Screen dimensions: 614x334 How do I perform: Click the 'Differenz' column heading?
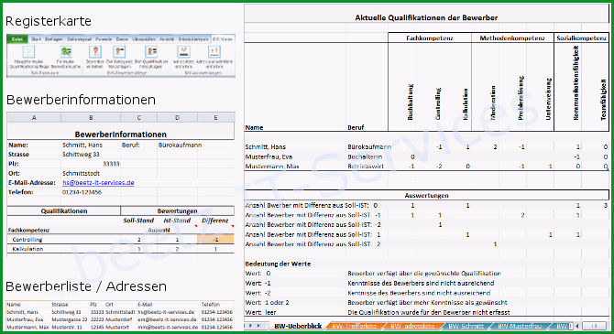pyautogui.click(x=215, y=221)
